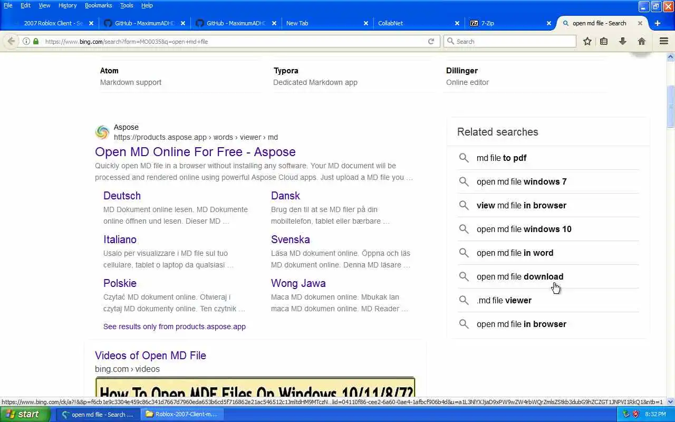Click search icon beside open md file windows 10
The image size is (675, 422).
coord(464,229)
